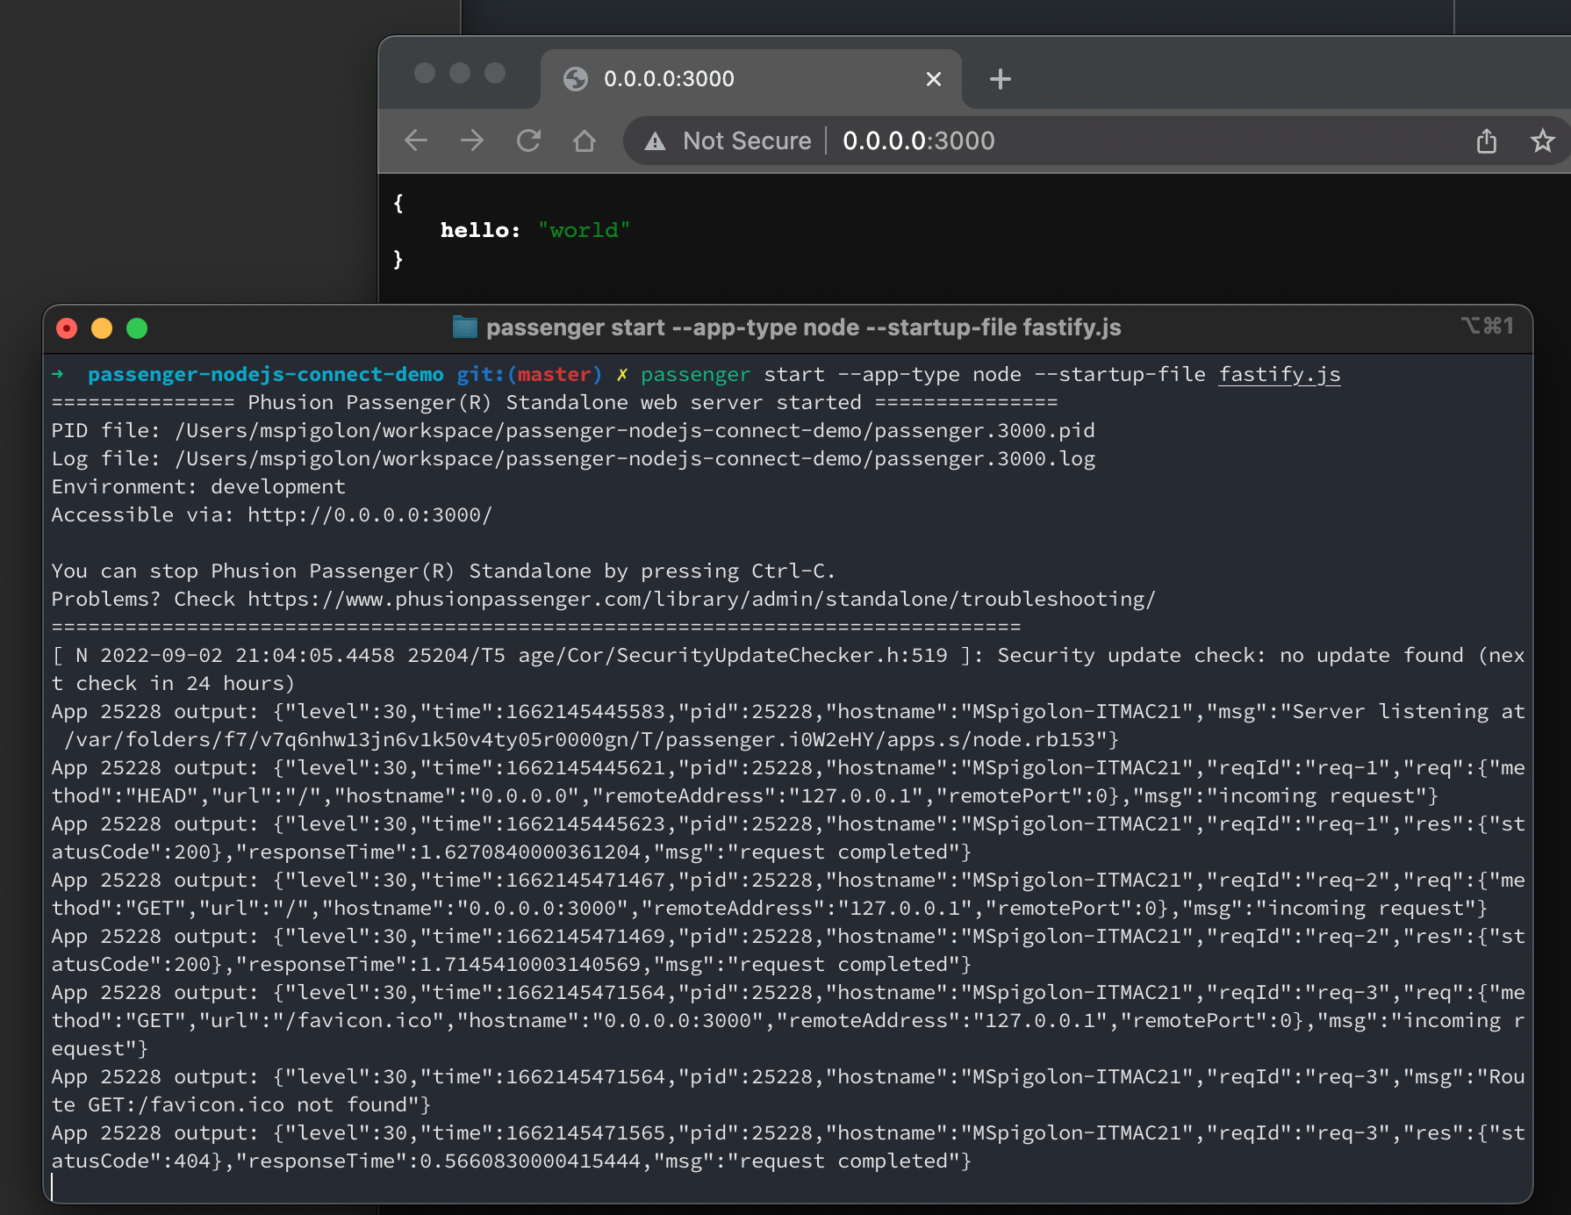Click the terminal window title text
Viewport: 1571px width, 1215px height.
point(804,327)
